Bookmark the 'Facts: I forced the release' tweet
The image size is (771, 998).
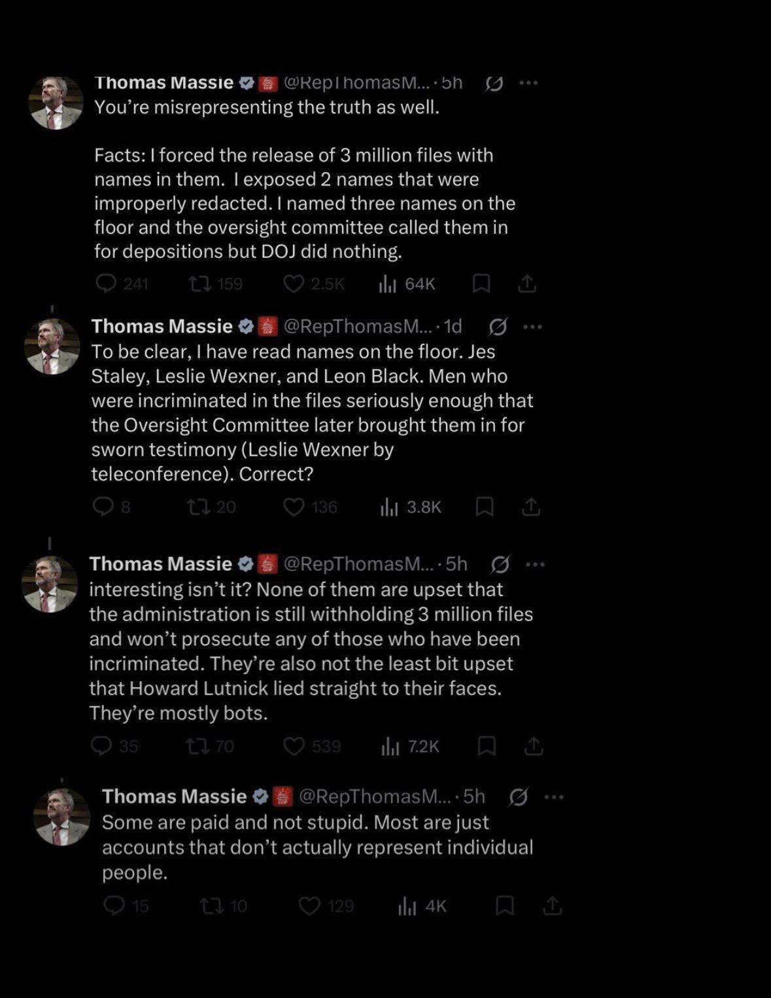(481, 283)
